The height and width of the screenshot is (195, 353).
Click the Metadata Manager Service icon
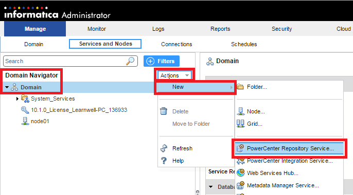point(240,185)
